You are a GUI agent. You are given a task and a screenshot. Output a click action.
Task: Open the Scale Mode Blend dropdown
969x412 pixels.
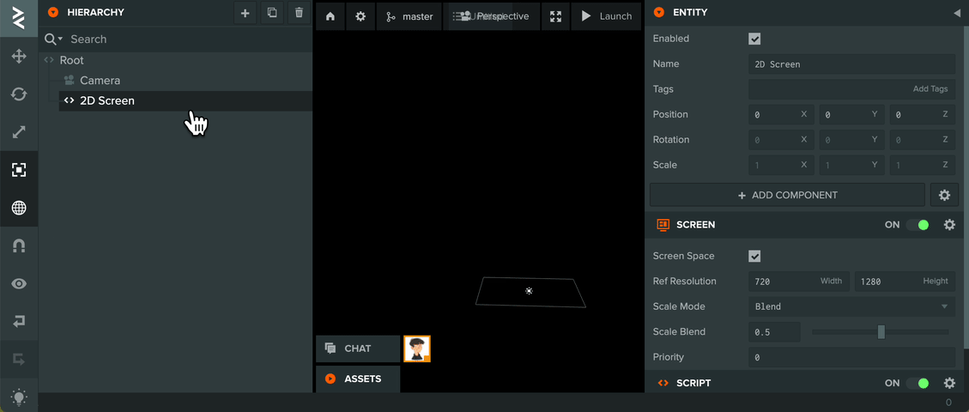[x=851, y=306]
